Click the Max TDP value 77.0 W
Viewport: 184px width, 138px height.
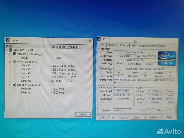click(x=152, y=56)
